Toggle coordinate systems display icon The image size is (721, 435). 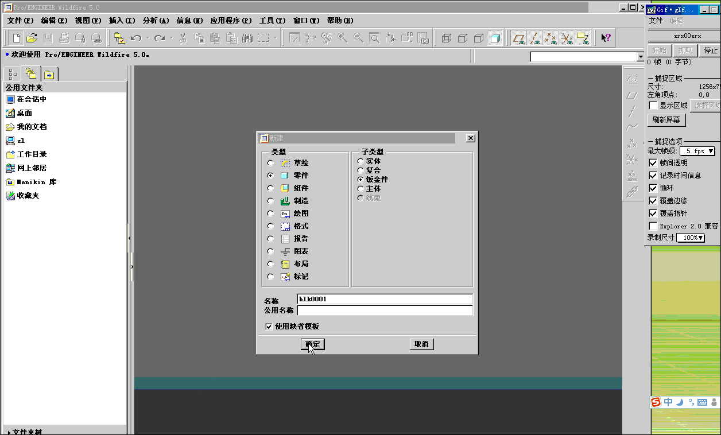tap(567, 38)
